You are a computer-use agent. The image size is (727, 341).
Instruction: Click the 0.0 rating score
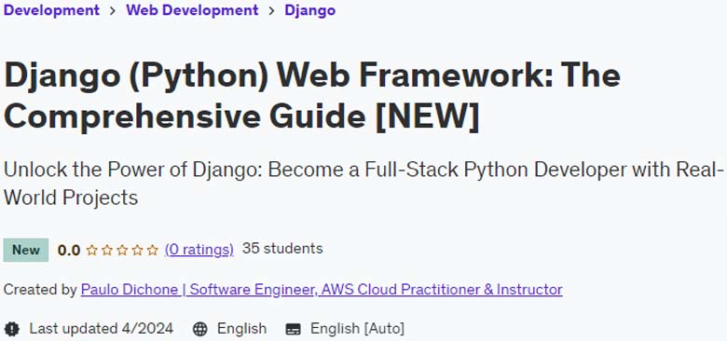point(69,251)
